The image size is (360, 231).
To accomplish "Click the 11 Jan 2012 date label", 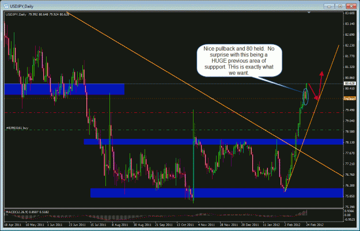I will 271,225.
